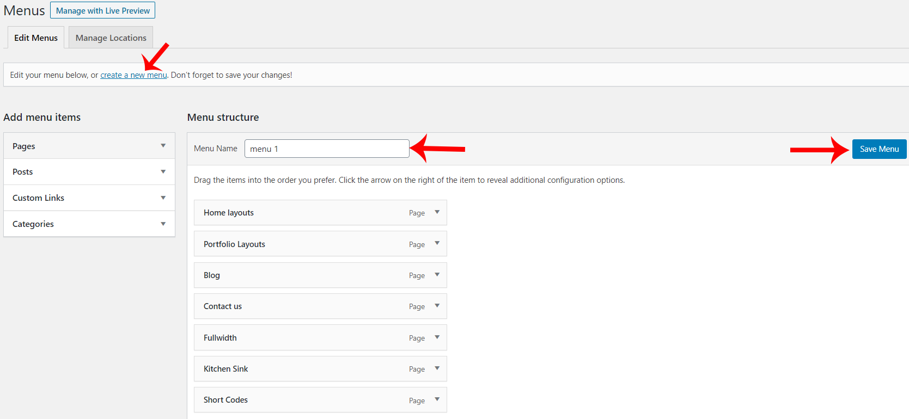Select the Portfolio Layouts menu item title
The image size is (909, 419).
click(x=234, y=244)
